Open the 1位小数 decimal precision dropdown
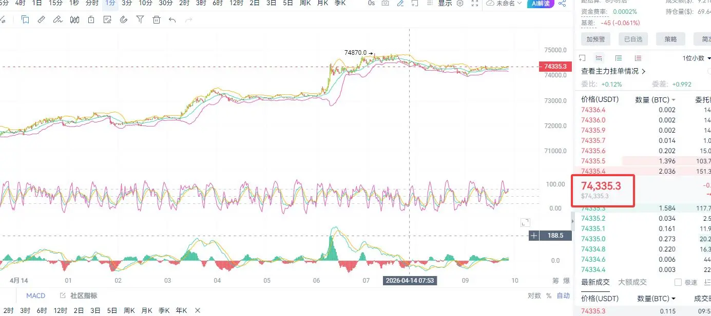 (x=697, y=58)
